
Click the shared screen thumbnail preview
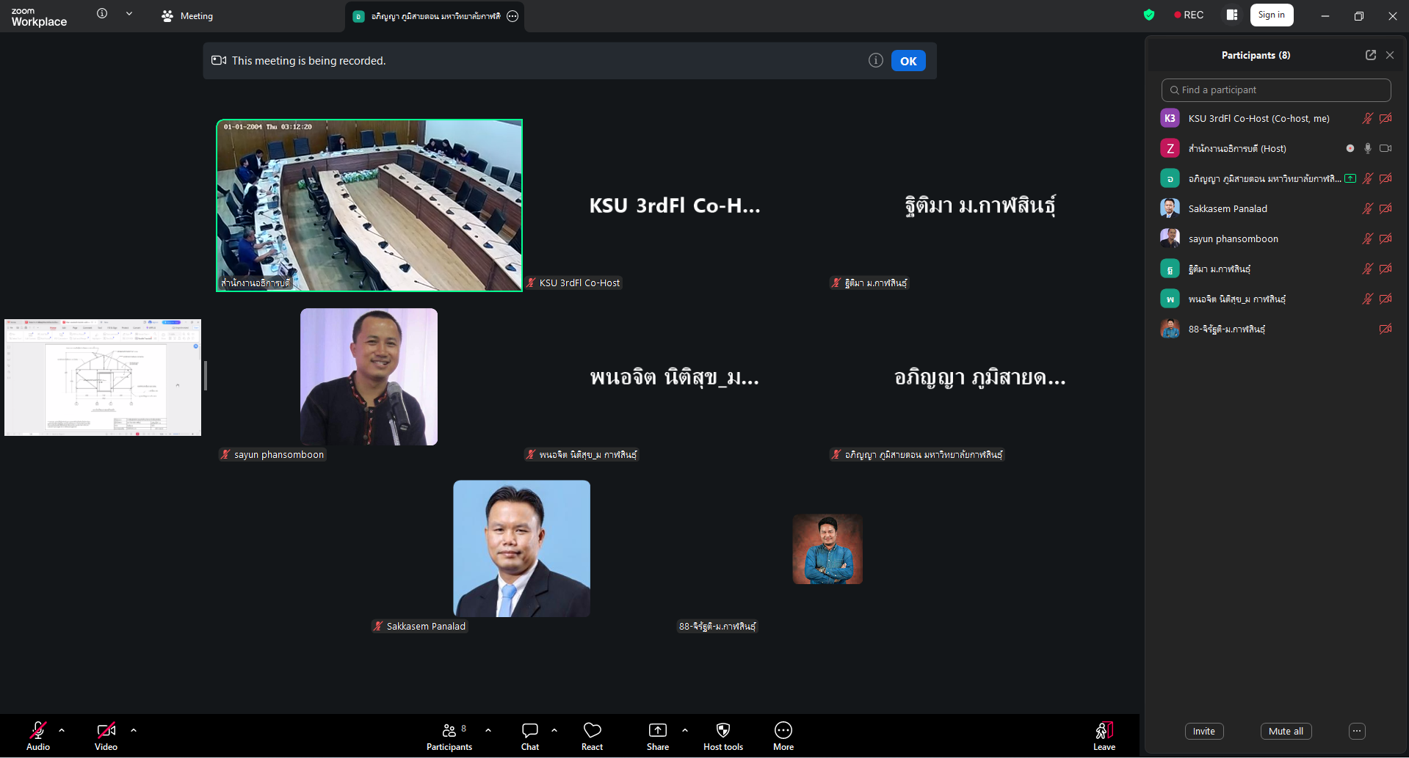tap(103, 377)
